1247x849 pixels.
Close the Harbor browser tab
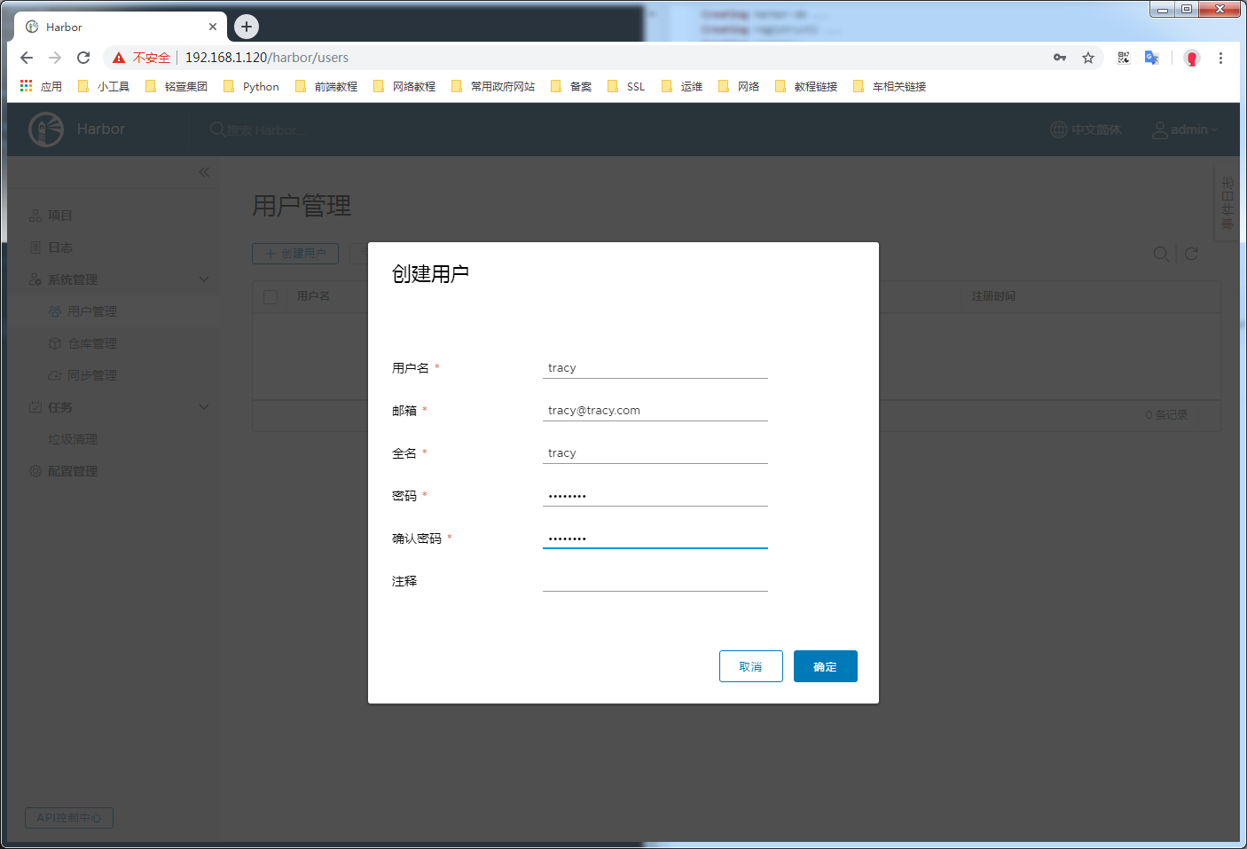coord(213,27)
